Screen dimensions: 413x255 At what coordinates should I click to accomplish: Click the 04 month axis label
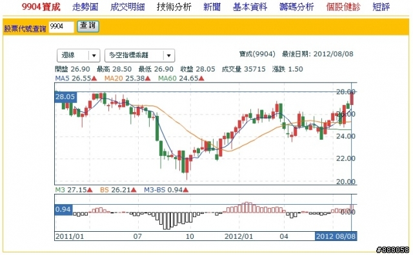pyautogui.click(x=284, y=236)
